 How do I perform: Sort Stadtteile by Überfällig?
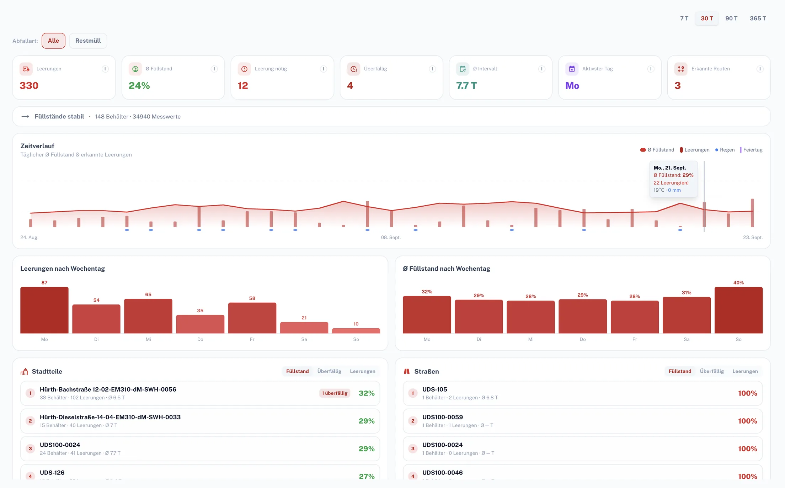point(329,371)
